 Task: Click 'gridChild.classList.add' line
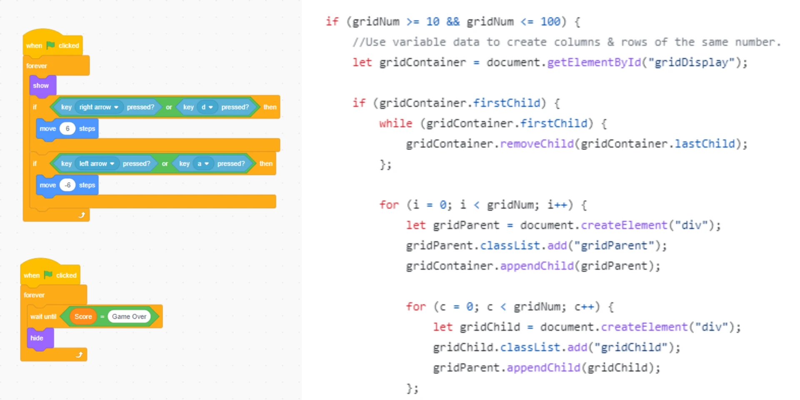(x=557, y=347)
